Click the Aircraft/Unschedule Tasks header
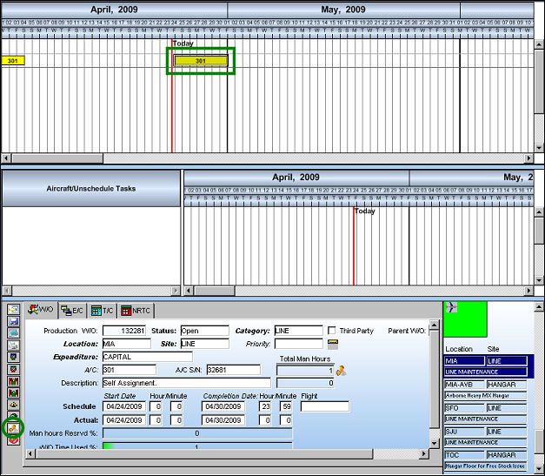Screen dimensions: 545x476 click(x=91, y=188)
